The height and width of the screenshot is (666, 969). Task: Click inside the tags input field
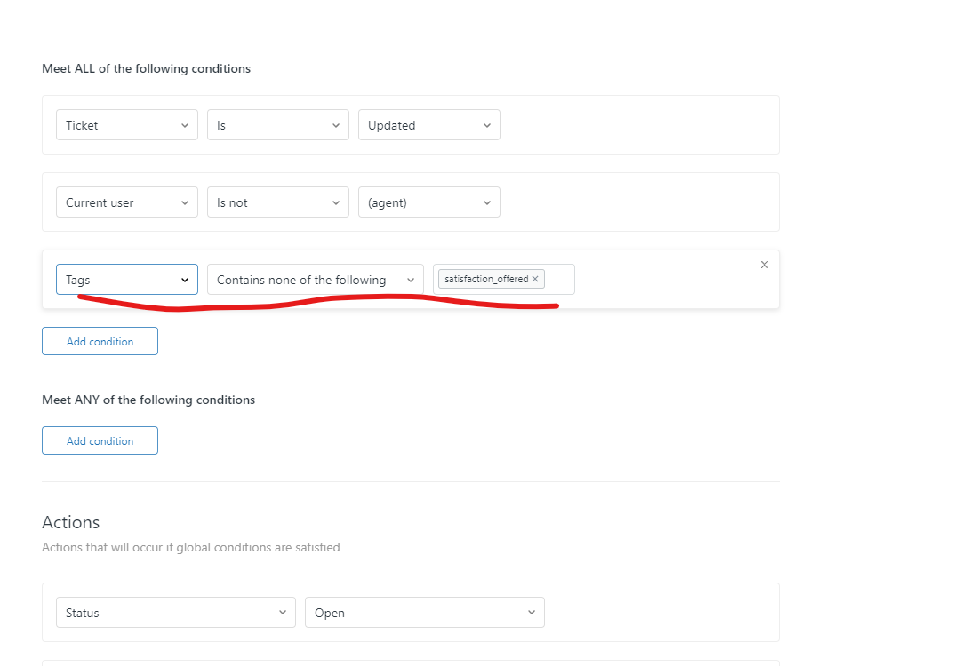560,279
